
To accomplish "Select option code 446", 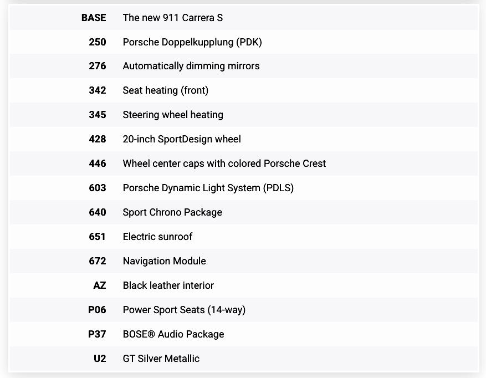I will (98, 164).
